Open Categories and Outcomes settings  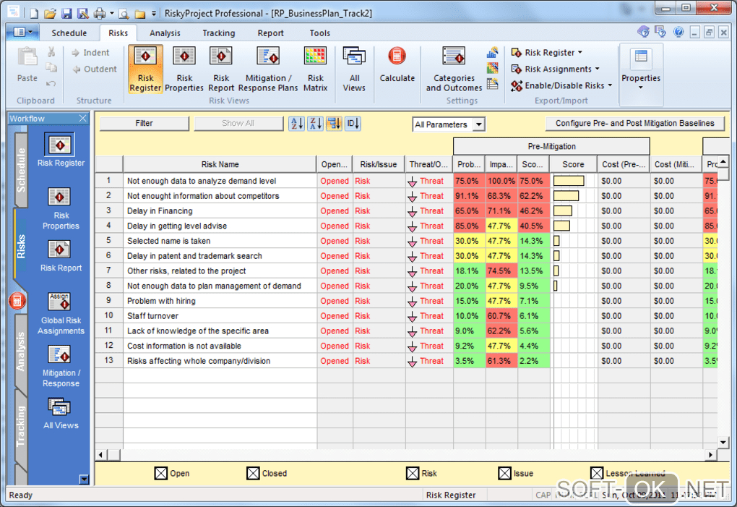tap(454, 69)
